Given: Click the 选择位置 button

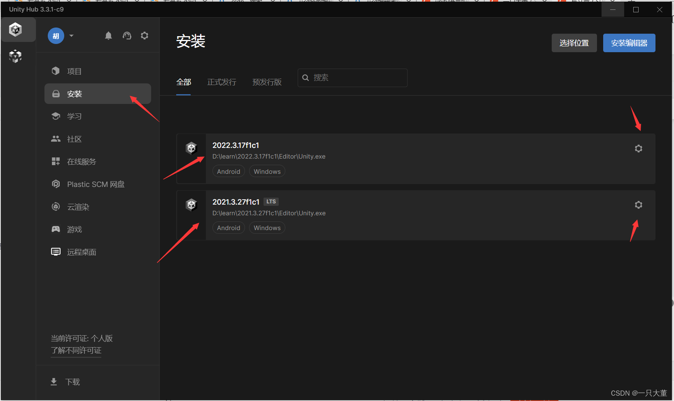Looking at the screenshot, I should (574, 43).
